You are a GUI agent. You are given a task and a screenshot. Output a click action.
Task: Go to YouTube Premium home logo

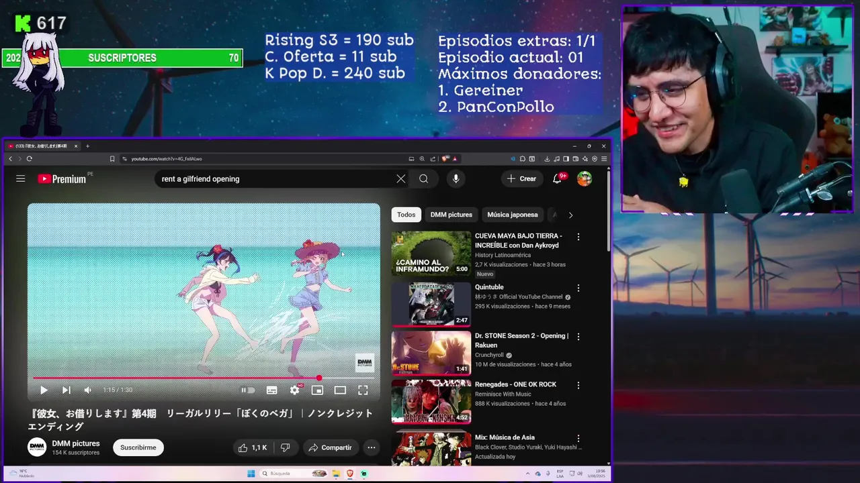62,178
